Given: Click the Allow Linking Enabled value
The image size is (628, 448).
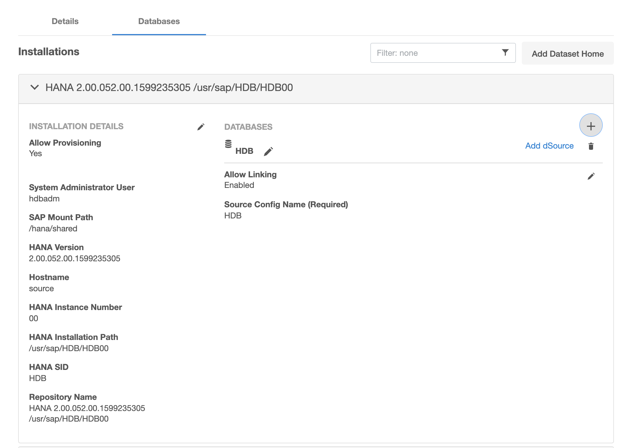Looking at the screenshot, I should 239,185.
